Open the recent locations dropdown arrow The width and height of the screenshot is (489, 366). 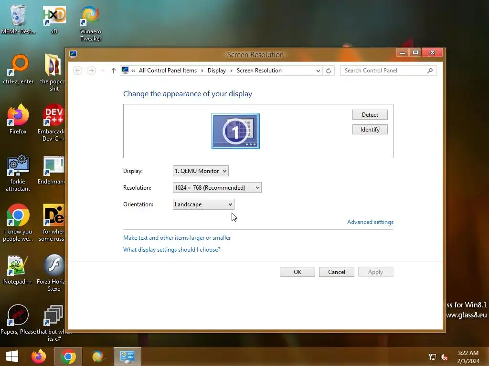[x=103, y=71]
